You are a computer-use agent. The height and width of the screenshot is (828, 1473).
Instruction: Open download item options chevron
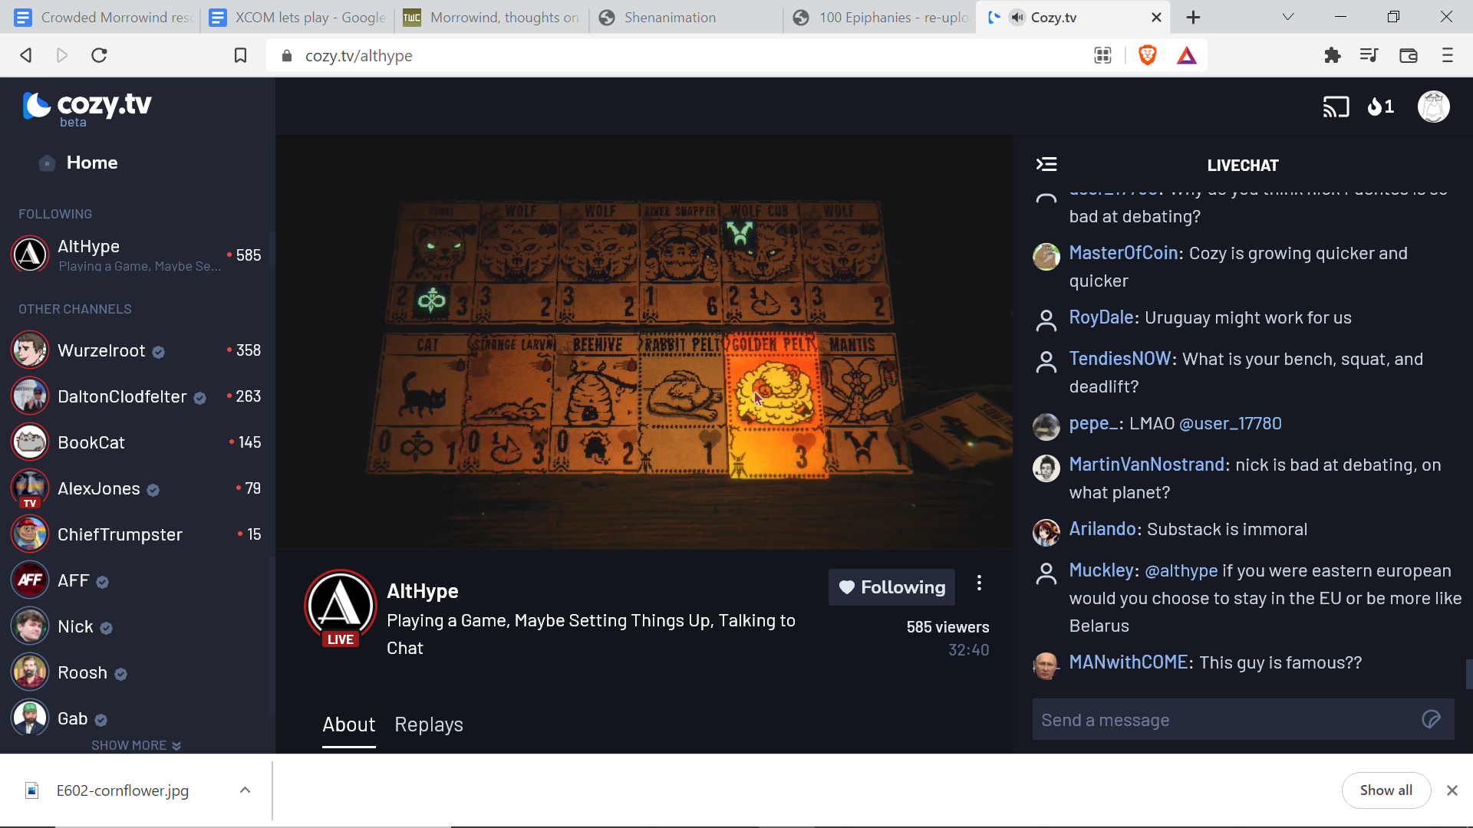tap(245, 790)
